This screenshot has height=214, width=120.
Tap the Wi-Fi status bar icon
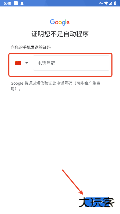106,3
